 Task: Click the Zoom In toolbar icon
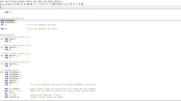[35, 4]
